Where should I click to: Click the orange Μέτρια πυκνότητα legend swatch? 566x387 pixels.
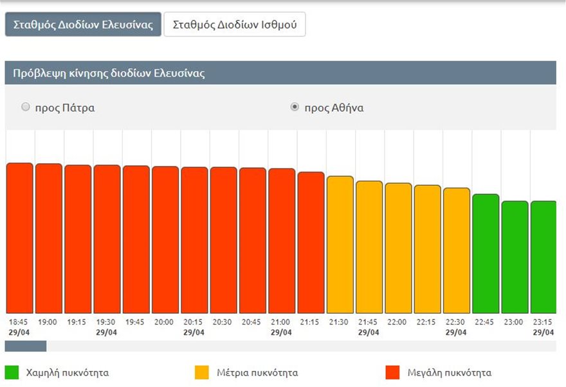[201, 372]
